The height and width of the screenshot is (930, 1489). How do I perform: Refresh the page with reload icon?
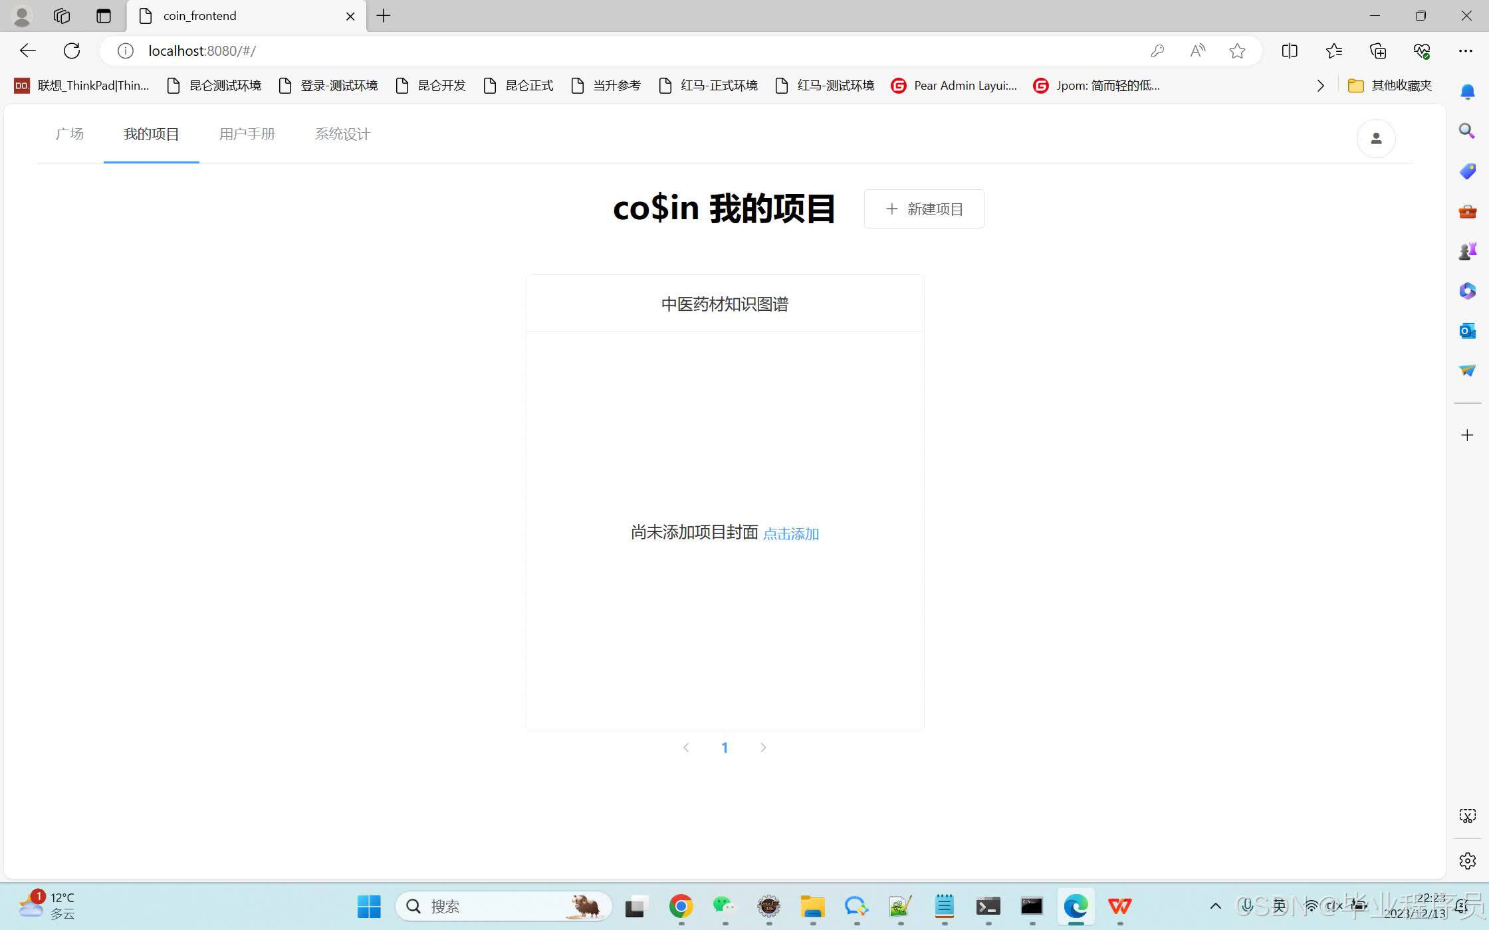[72, 50]
